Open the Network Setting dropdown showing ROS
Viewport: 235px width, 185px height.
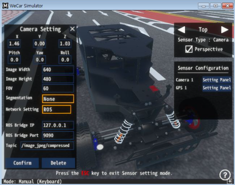tap(56, 109)
